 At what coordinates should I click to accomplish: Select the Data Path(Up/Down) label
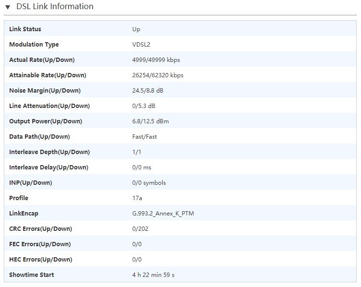pyautogui.click(x=39, y=137)
